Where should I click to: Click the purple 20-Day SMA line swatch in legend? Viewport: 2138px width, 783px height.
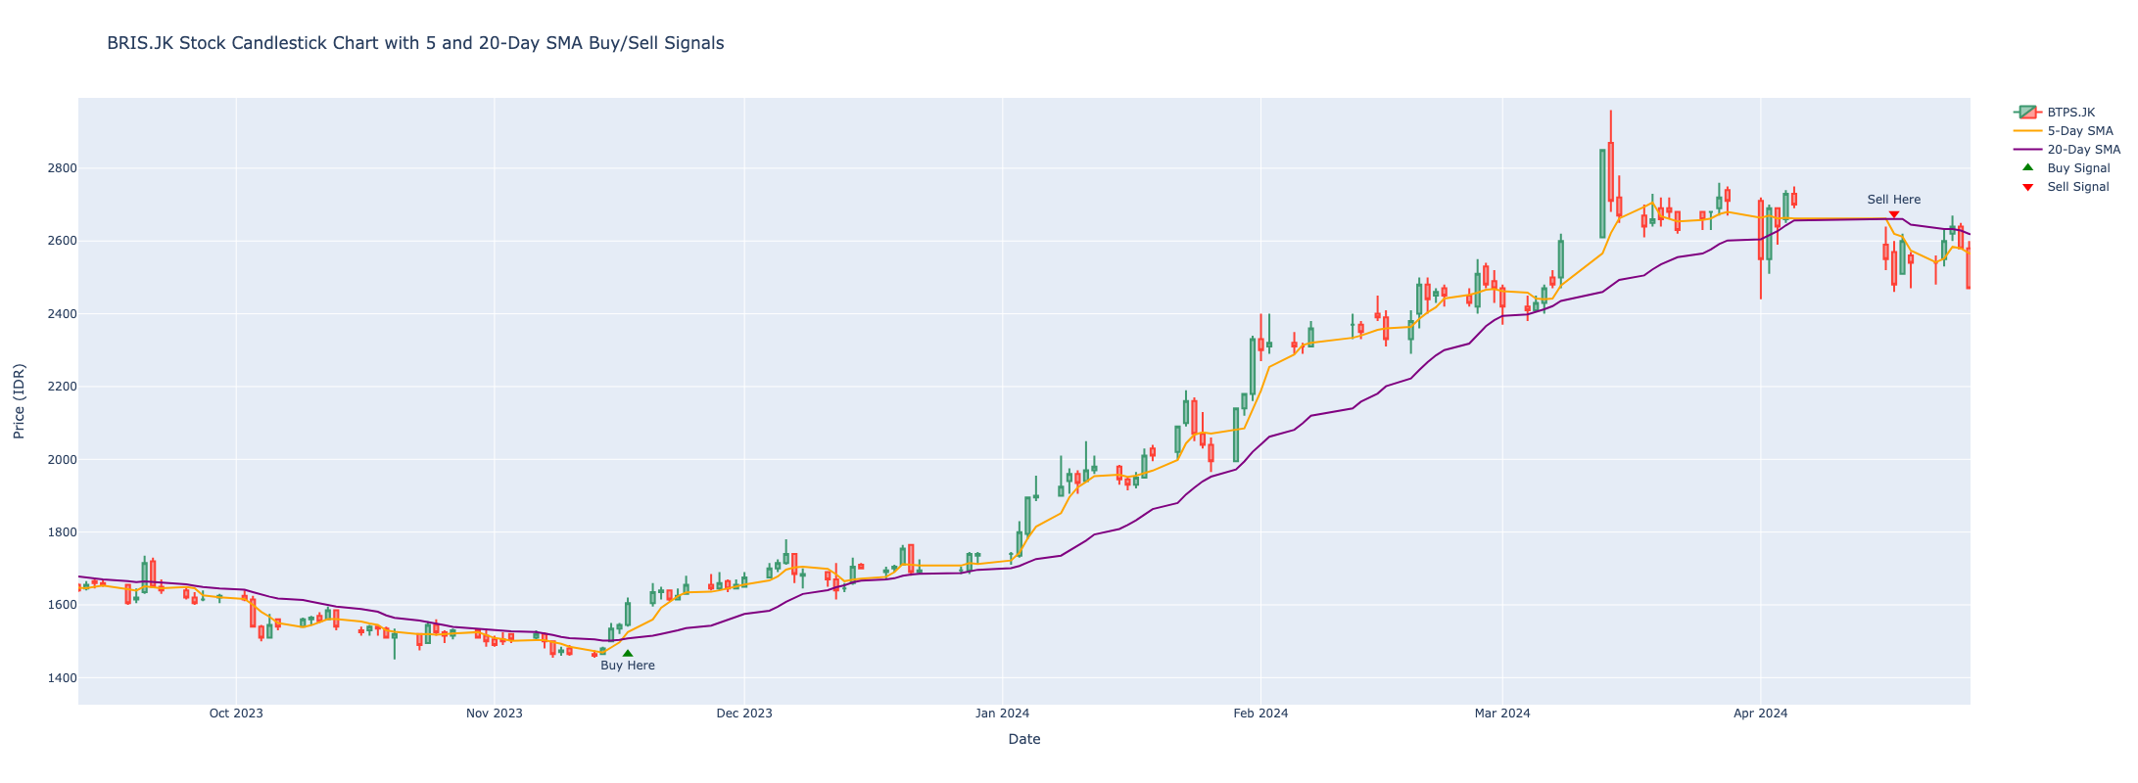pyautogui.click(x=2027, y=150)
